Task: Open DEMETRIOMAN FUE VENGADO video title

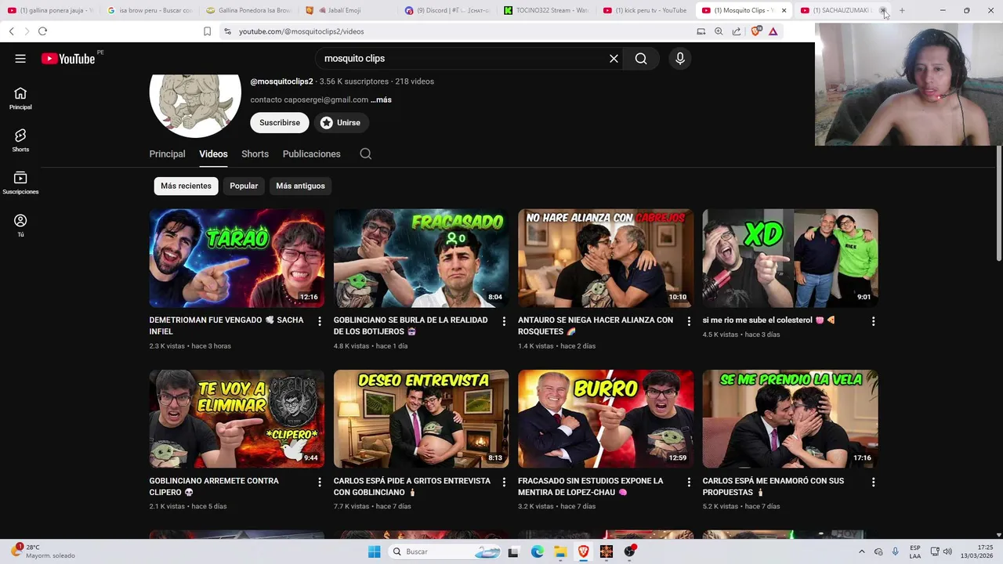Action: [x=226, y=326]
